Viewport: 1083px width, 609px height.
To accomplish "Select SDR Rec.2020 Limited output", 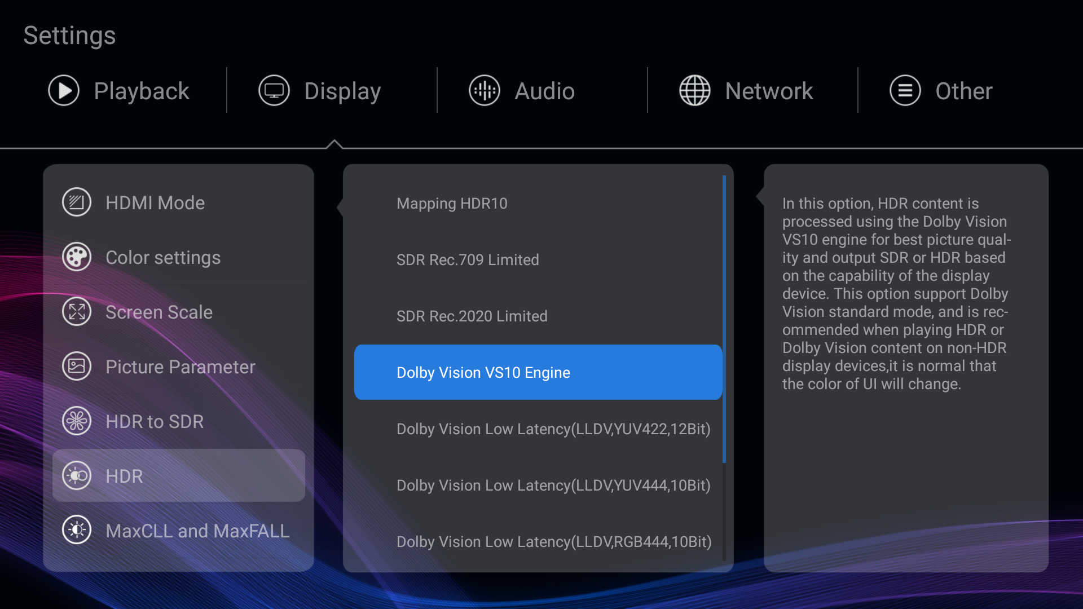I will (538, 316).
